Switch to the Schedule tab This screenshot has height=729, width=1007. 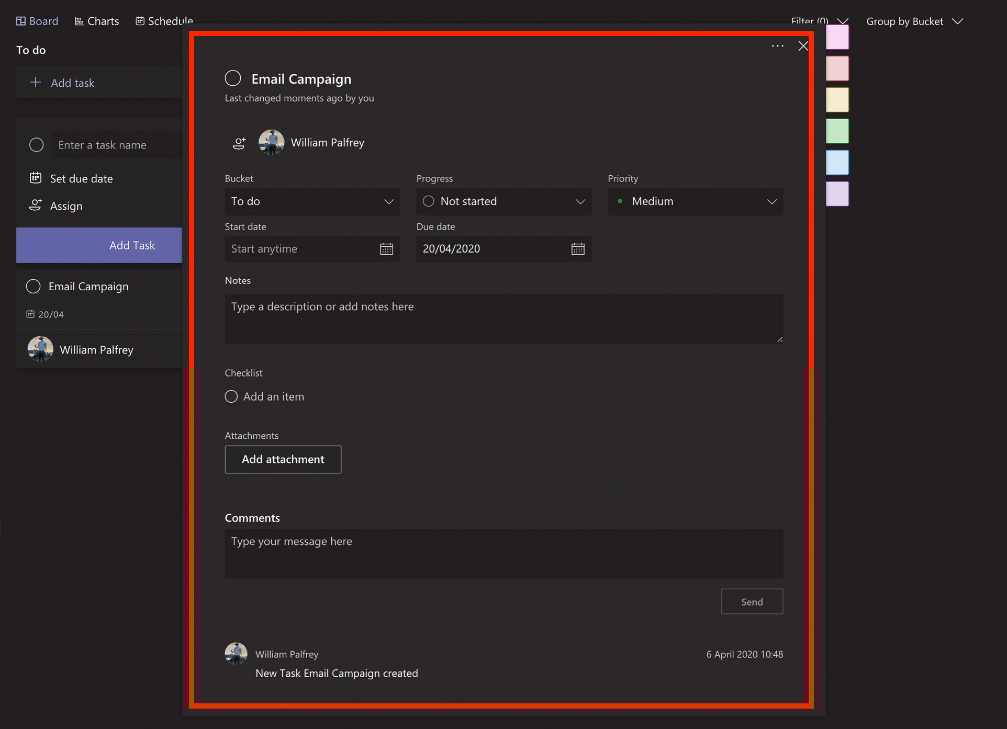[164, 21]
